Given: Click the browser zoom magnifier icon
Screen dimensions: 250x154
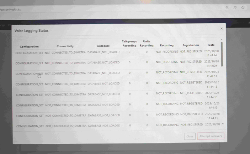Looking at the screenshot, I should 227,8.
